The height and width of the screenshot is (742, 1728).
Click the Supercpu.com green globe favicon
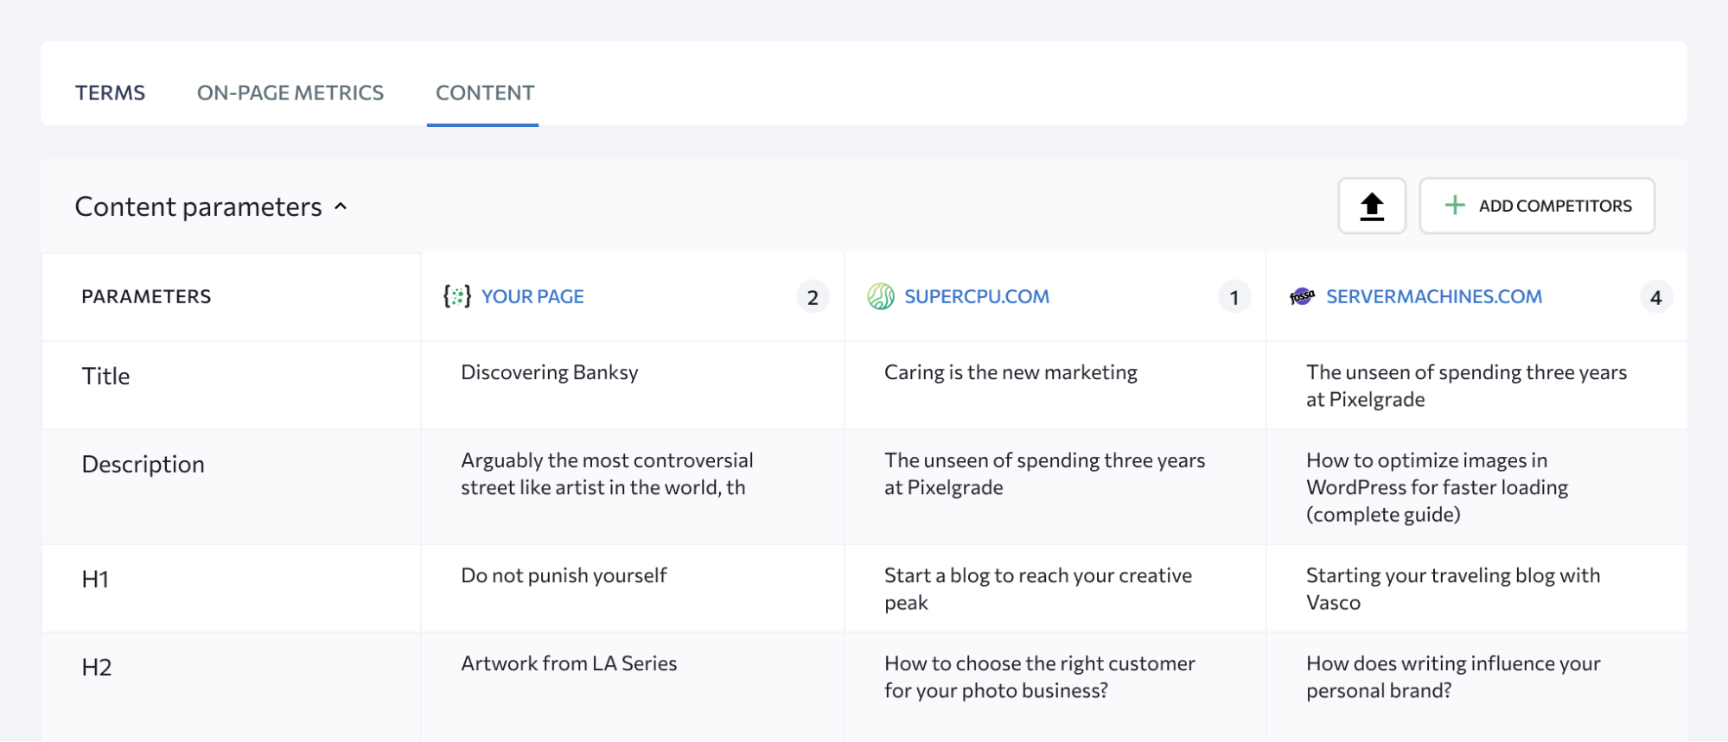click(x=880, y=296)
